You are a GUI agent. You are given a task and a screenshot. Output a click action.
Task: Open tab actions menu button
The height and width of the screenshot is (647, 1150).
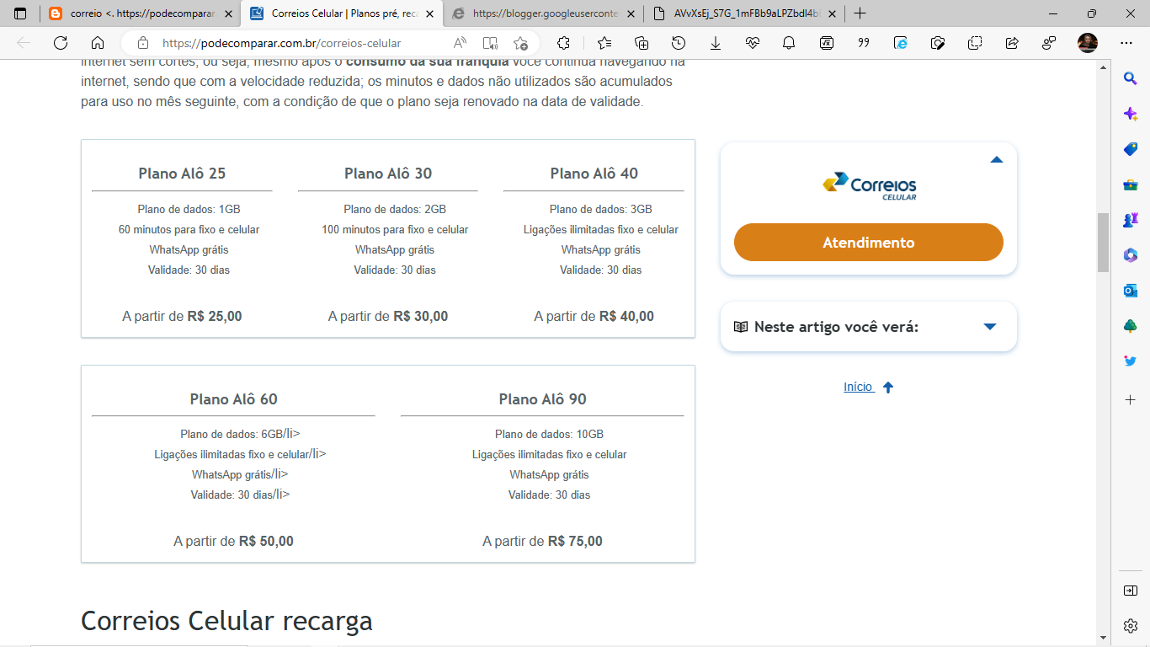(x=20, y=13)
